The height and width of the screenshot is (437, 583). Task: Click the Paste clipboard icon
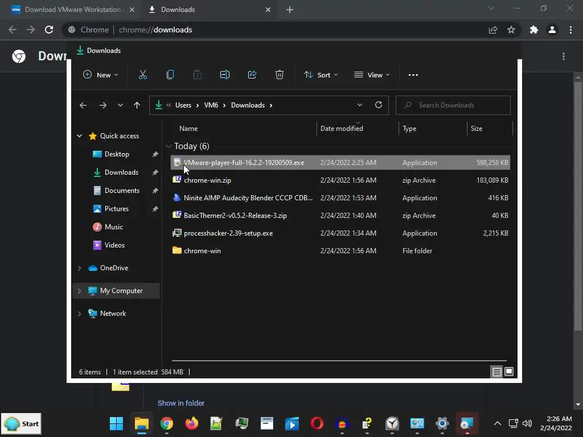click(x=198, y=75)
